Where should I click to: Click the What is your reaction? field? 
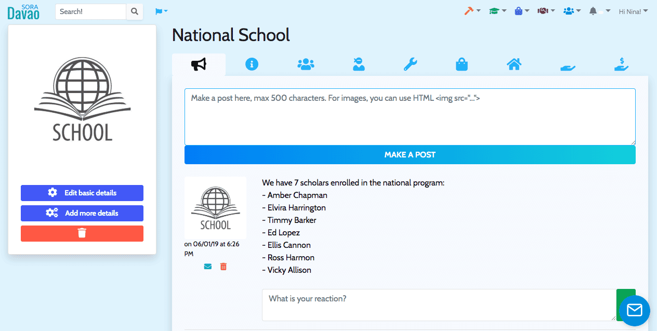pos(439,305)
